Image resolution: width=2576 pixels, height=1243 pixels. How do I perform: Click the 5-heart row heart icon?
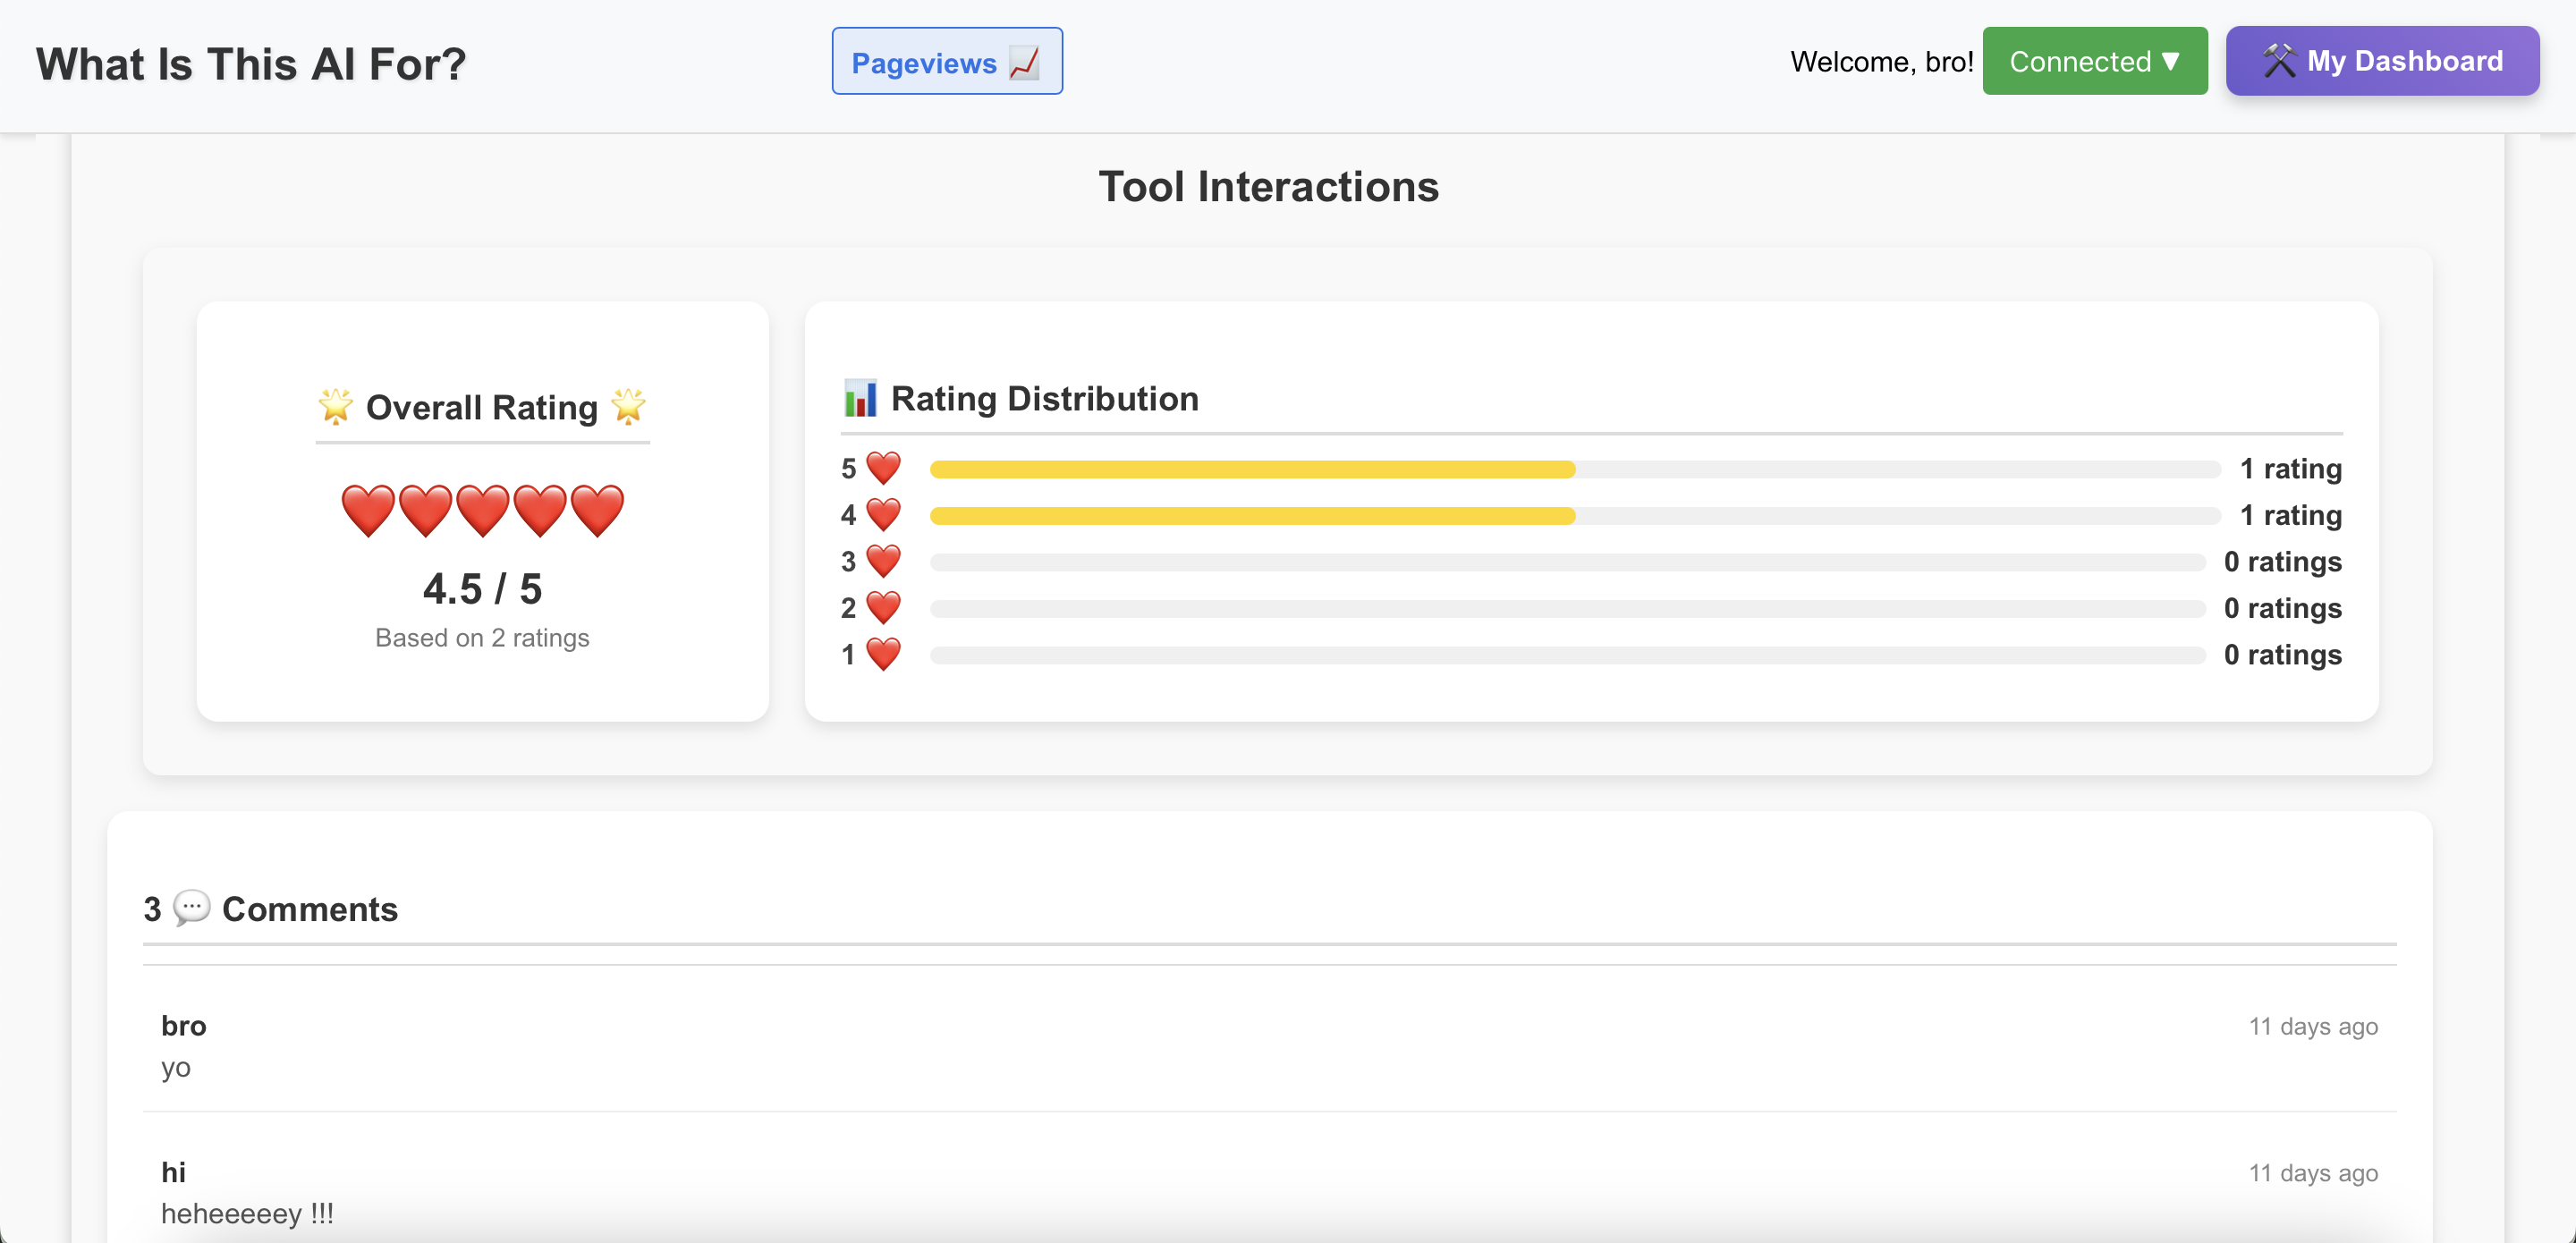(883, 468)
